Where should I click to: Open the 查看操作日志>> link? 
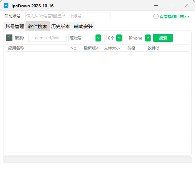click(x=174, y=17)
